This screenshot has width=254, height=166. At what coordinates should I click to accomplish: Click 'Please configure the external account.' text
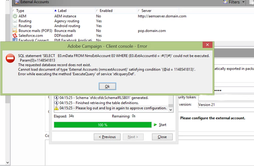(213, 118)
